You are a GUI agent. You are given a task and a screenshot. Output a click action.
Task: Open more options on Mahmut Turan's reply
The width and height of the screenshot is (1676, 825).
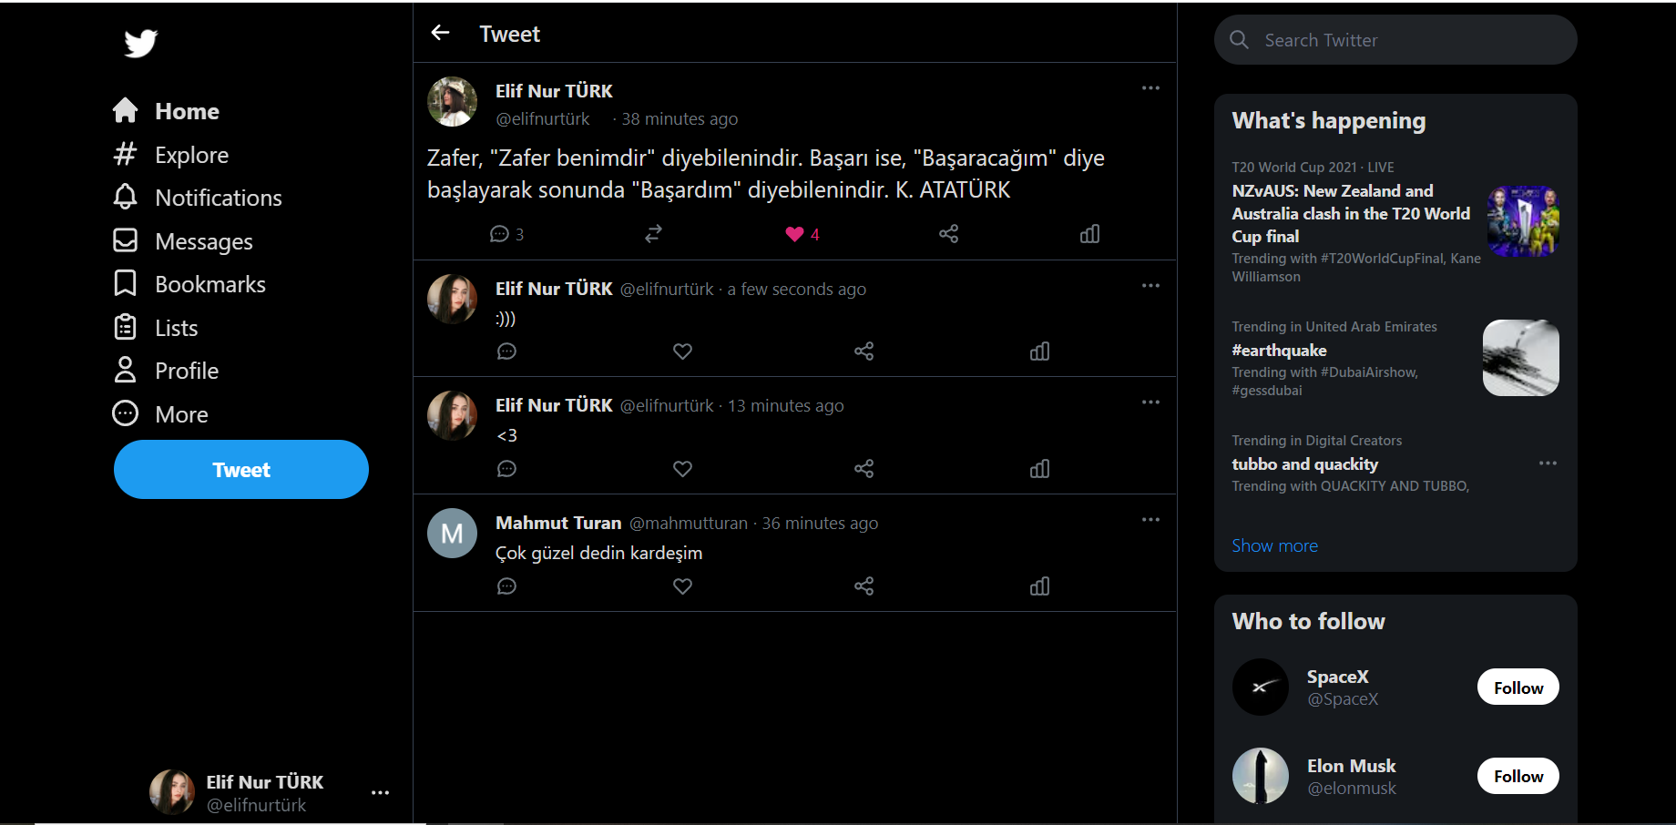[1150, 520]
